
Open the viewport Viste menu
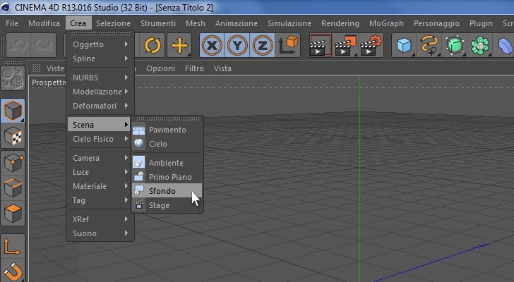[55, 68]
